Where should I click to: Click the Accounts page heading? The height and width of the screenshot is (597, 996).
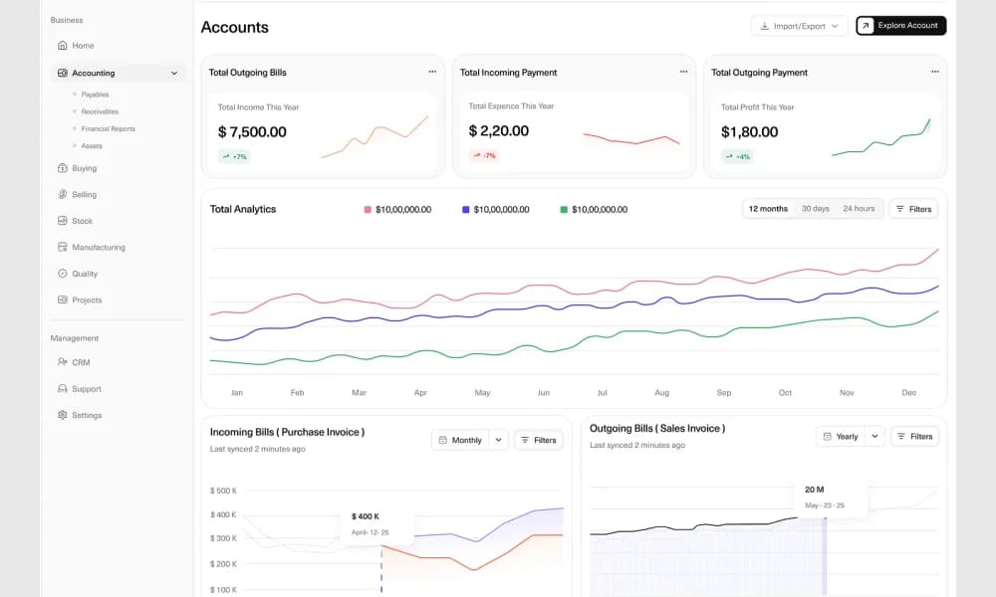click(x=234, y=27)
